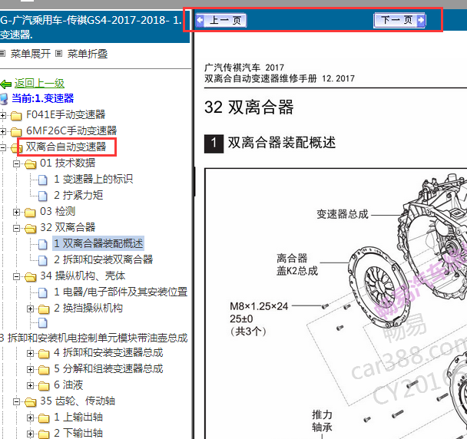467x439 pixels.
Task: Expand the 6MF26C手动变速器 folder
Action: pos(3,131)
